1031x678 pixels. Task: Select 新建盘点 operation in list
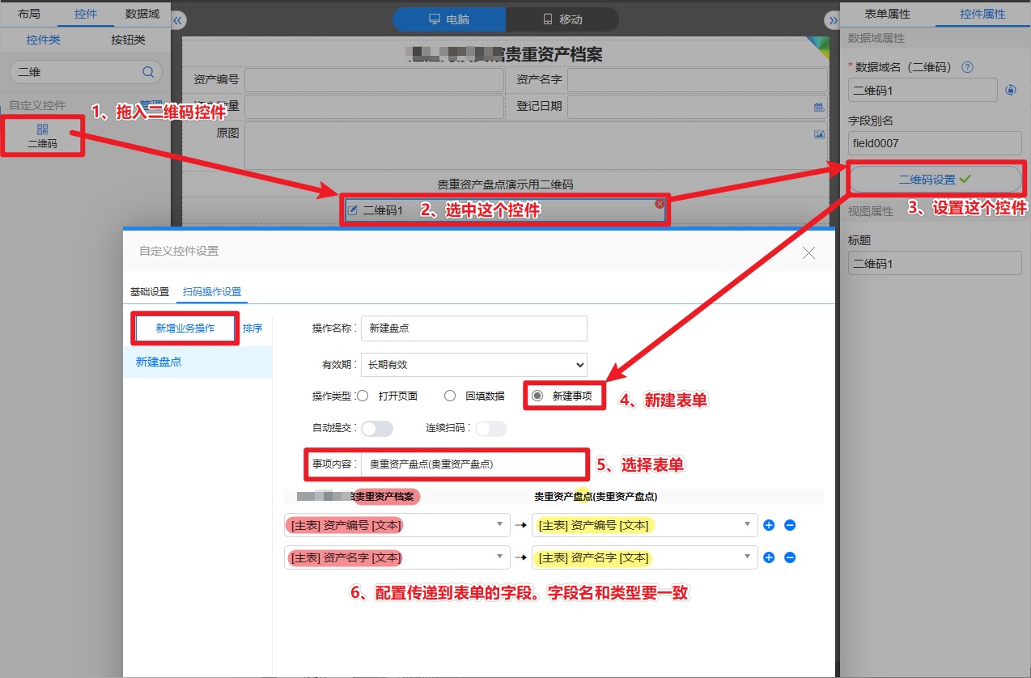pos(197,362)
